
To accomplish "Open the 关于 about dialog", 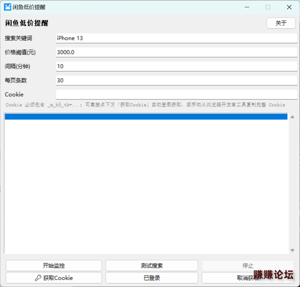I will click(x=281, y=23).
